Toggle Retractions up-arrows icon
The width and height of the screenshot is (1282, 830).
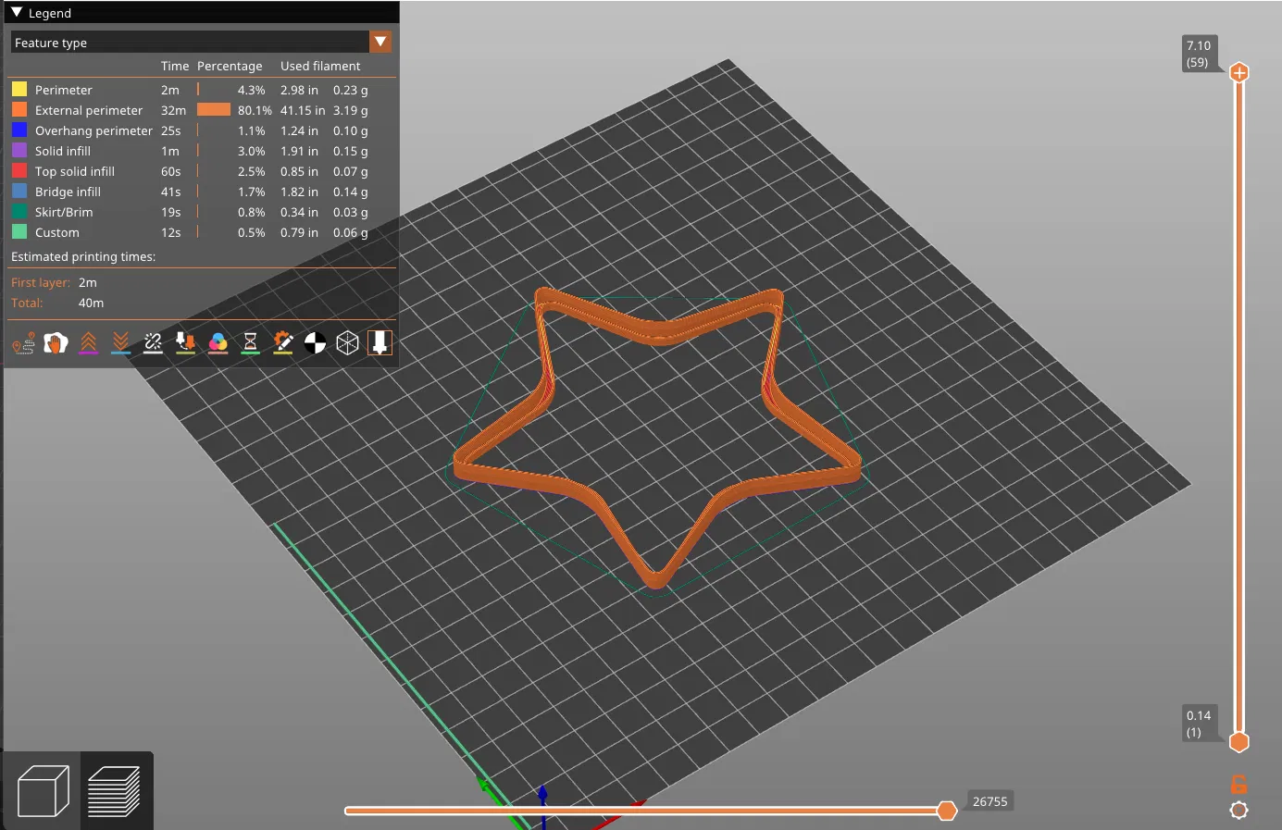(x=89, y=343)
